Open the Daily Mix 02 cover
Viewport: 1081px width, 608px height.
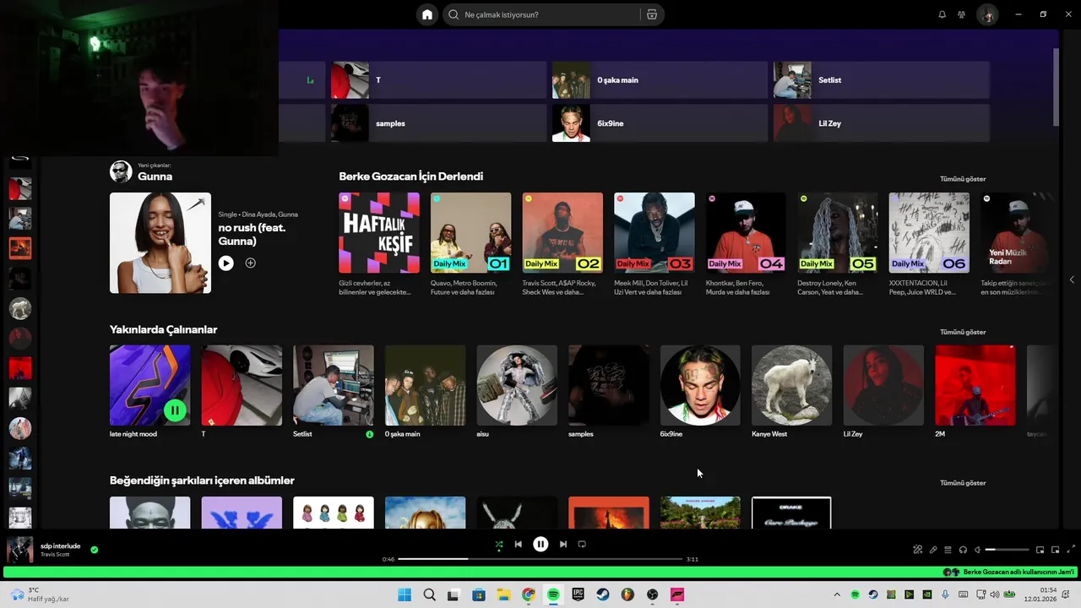562,233
